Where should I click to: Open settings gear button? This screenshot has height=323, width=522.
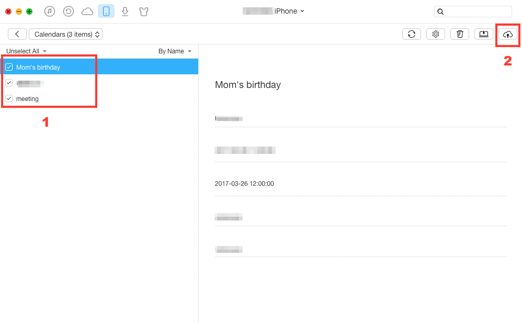(x=436, y=34)
